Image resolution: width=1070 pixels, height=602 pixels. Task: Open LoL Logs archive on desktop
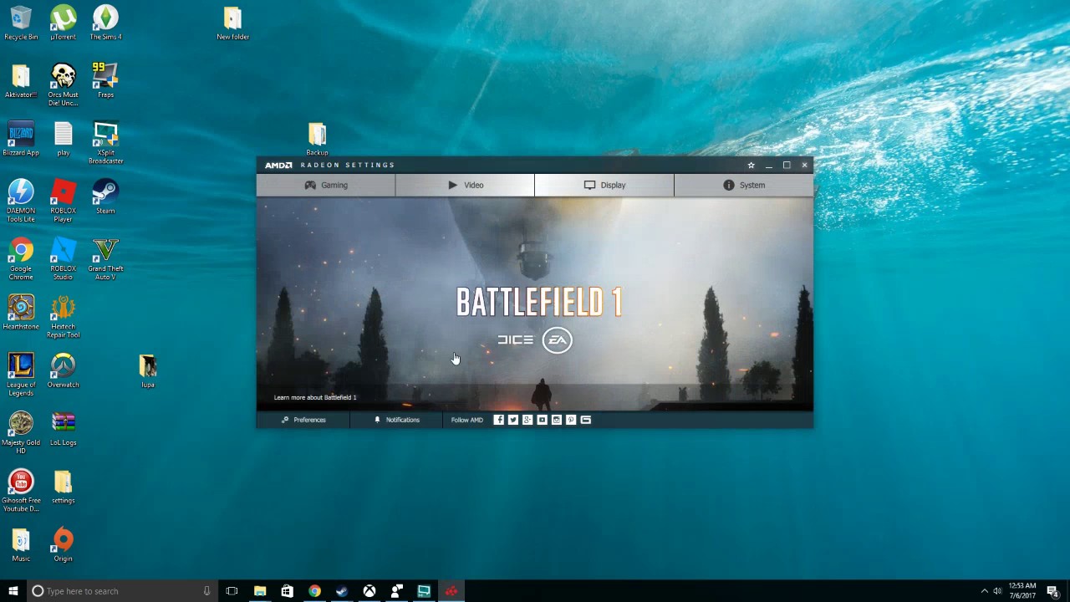click(x=63, y=428)
